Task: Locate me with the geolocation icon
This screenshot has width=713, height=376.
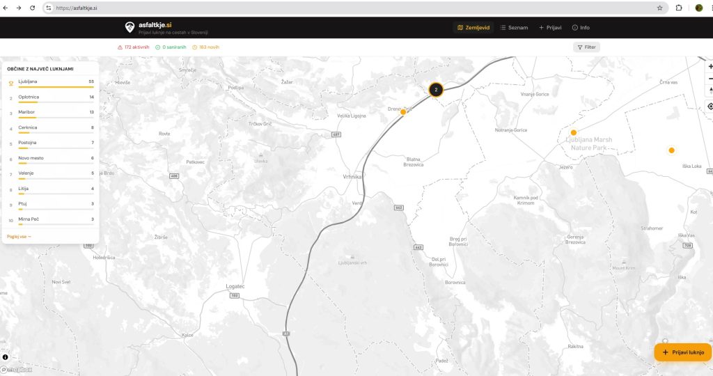Action: pyautogui.click(x=710, y=107)
